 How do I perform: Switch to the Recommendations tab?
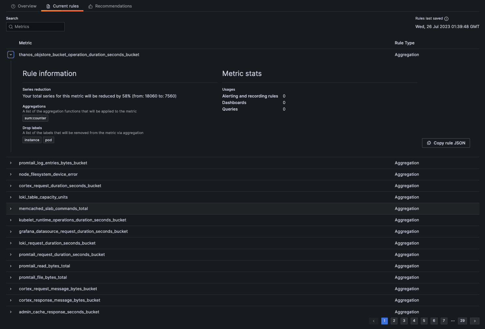point(113,6)
